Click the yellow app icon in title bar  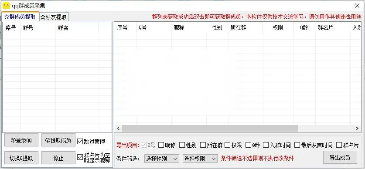click(x=6, y=6)
